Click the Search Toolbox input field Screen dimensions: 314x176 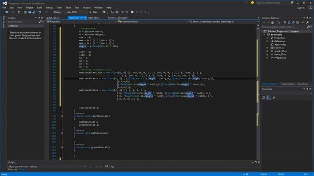(23, 22)
